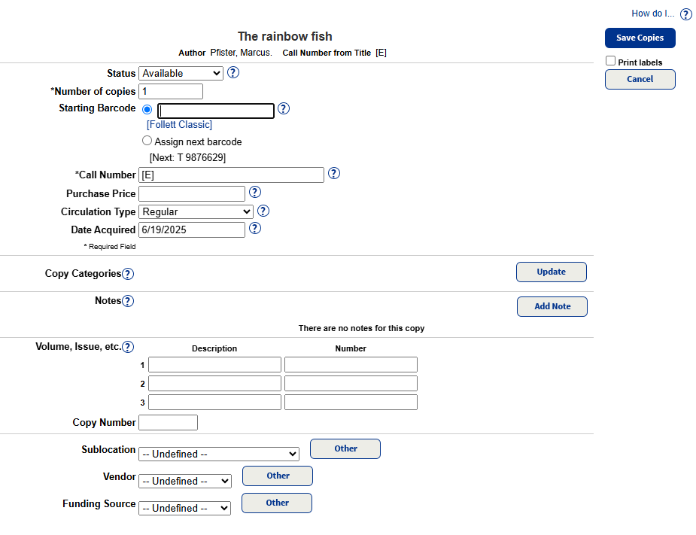Click inside the Copy Number field
Screen dimensions: 696x535
click(168, 422)
